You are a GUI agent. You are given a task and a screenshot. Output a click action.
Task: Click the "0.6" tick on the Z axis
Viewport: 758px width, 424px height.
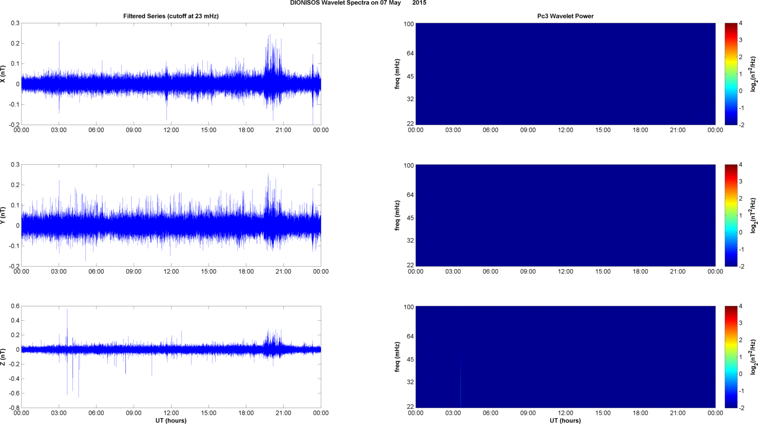pos(15,306)
